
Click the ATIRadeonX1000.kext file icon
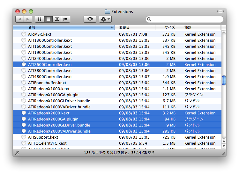click(24, 89)
